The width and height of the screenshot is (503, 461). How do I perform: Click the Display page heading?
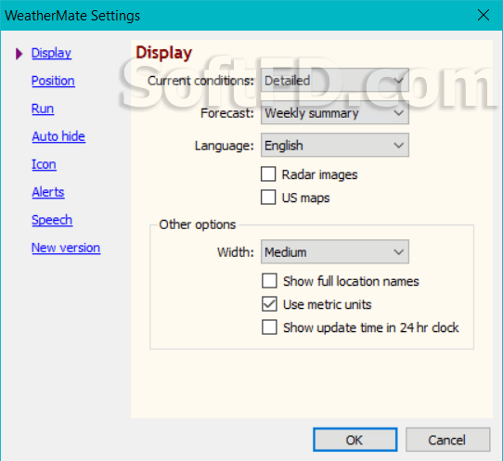pyautogui.click(x=164, y=53)
